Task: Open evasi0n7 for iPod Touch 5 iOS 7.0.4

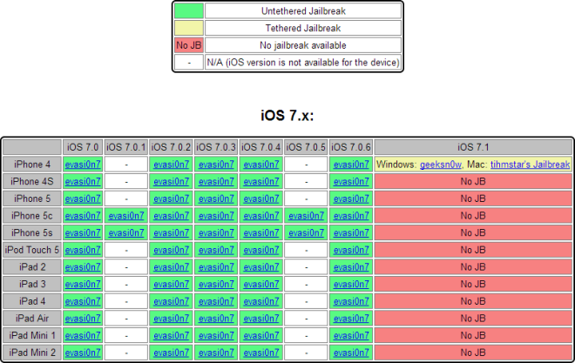Action: (x=261, y=250)
